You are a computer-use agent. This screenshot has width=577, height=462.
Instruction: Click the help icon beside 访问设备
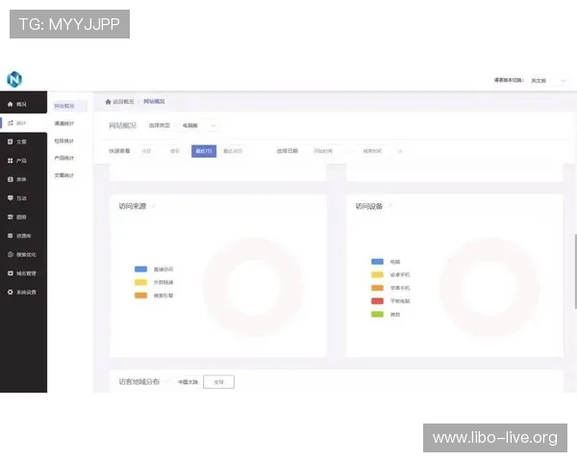[x=390, y=206]
